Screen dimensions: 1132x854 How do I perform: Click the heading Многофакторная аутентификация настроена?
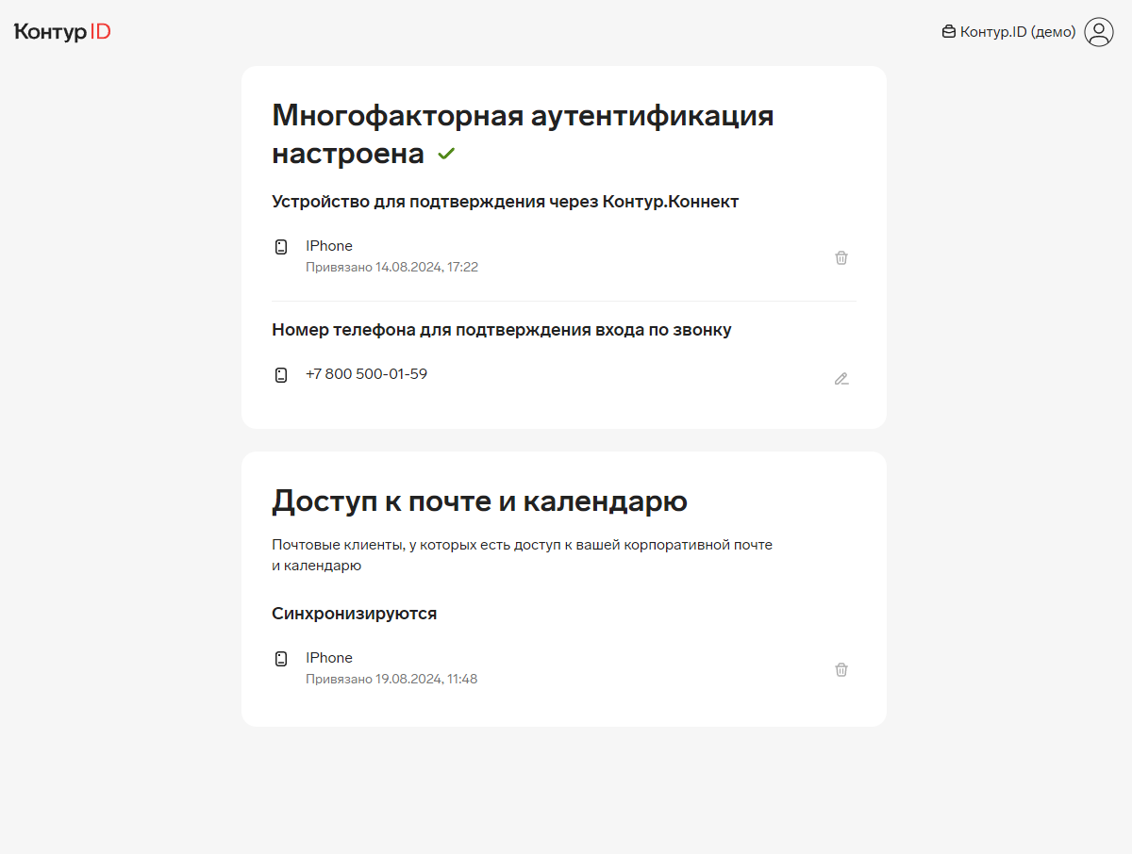point(523,135)
